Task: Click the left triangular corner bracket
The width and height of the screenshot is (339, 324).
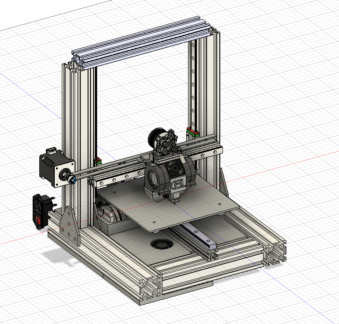Action: [70, 224]
